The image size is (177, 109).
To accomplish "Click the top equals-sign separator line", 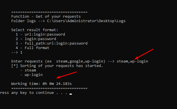I will point(49,12).
